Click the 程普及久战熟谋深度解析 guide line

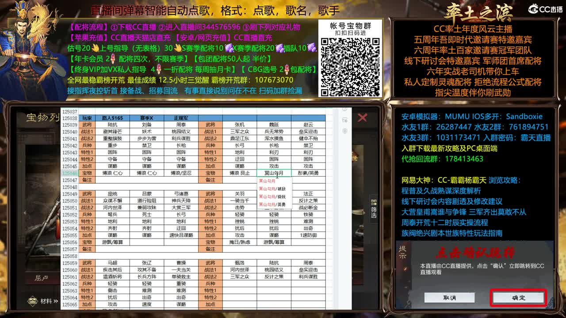tap(441, 191)
